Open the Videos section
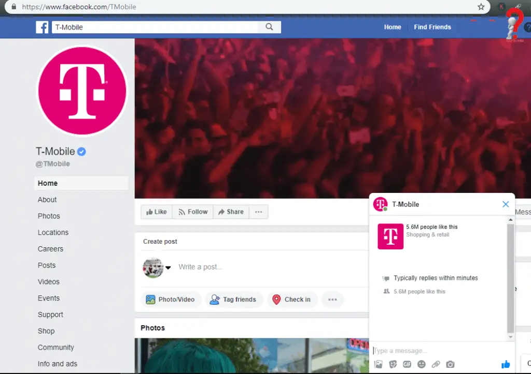 pos(48,282)
